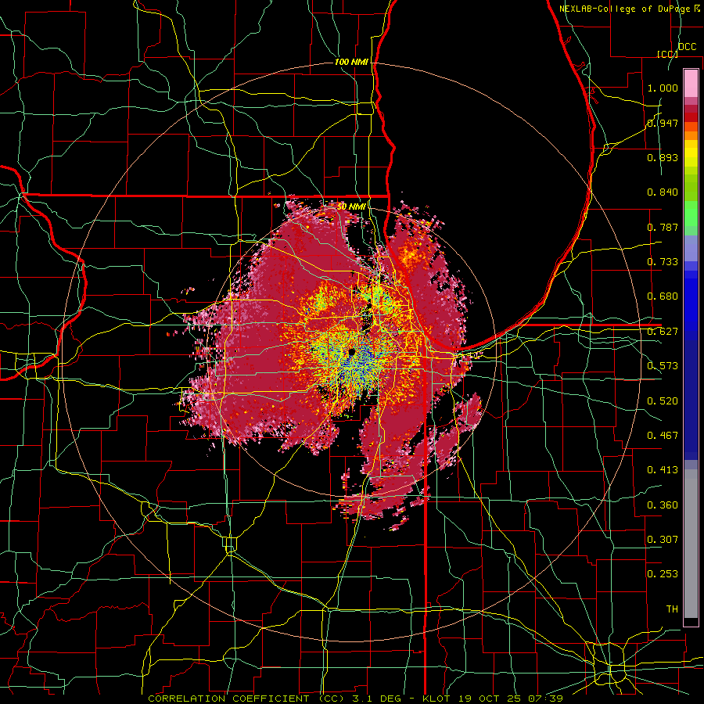Select the 0.253 scale value
Image resolution: width=704 pixels, height=704 pixels.
pyautogui.click(x=663, y=574)
